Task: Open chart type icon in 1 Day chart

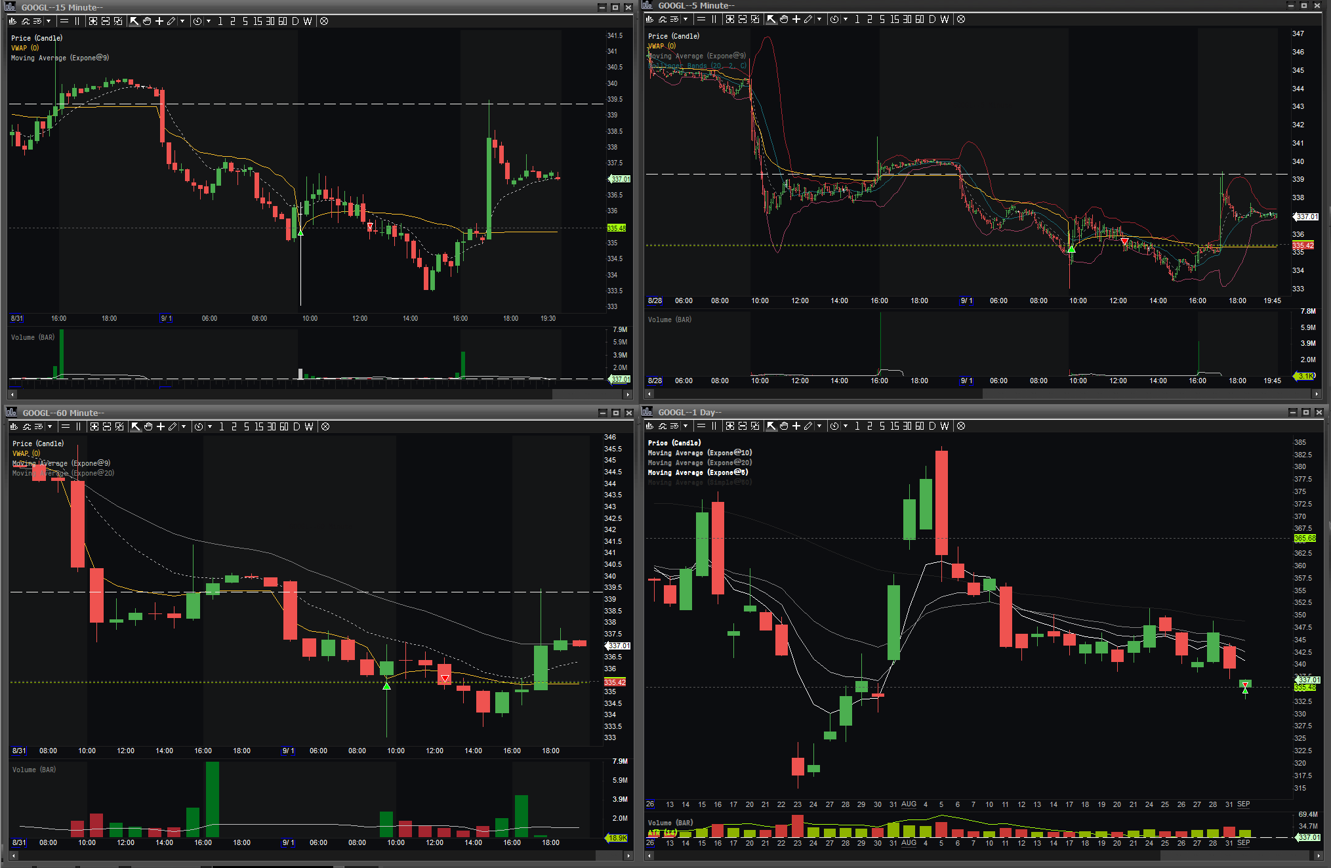Action: pos(649,426)
